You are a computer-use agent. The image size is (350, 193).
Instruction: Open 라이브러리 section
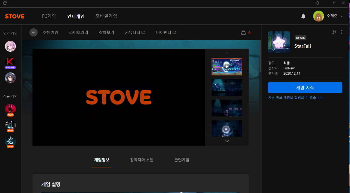click(79, 32)
